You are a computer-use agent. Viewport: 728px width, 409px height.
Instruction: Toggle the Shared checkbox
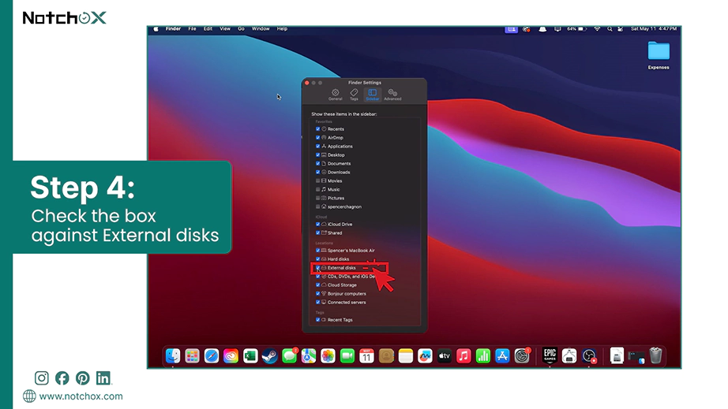pyautogui.click(x=318, y=233)
